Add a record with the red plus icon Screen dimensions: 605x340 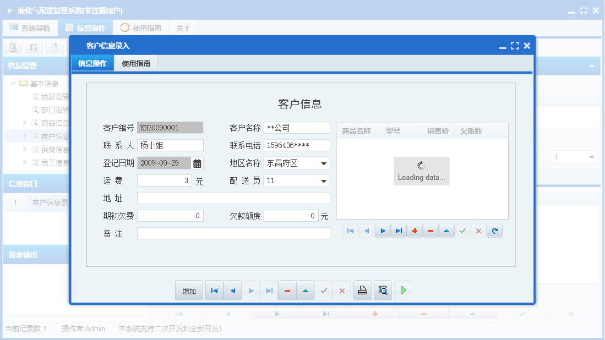(x=414, y=231)
